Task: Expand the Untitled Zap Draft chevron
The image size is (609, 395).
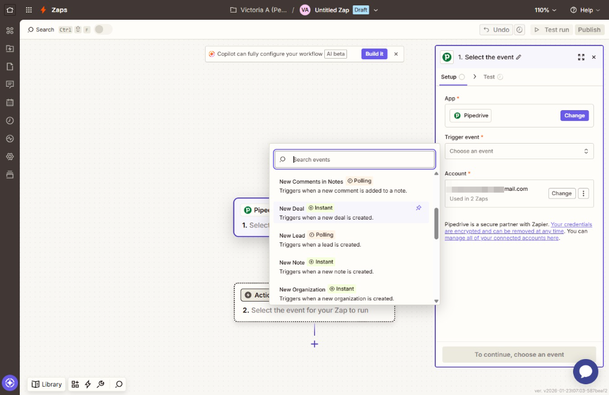Action: pos(376,10)
